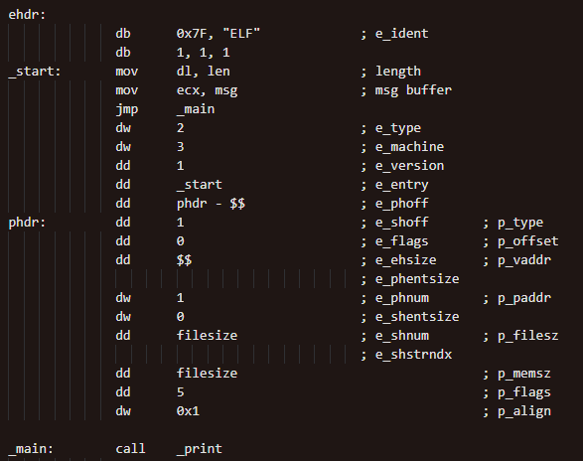Click the phdr: label definition
583x461 pixels.
[27, 223]
